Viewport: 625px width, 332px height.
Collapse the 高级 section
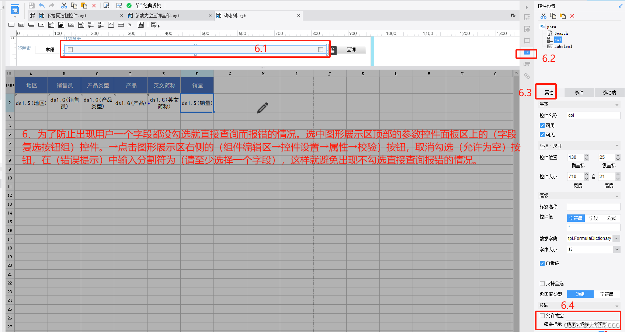click(x=617, y=196)
